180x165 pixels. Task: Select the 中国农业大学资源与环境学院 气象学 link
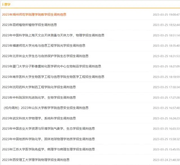point(48,129)
